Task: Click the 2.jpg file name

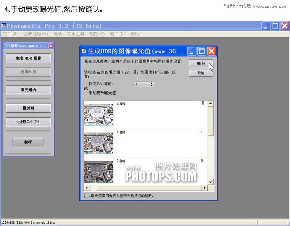Action: 121,103
